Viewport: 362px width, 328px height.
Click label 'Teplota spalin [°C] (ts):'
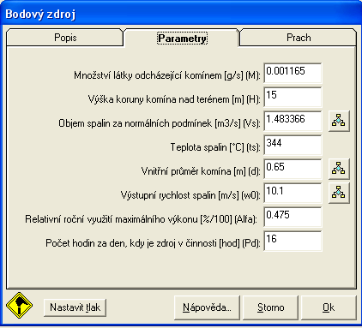[x=215, y=147]
